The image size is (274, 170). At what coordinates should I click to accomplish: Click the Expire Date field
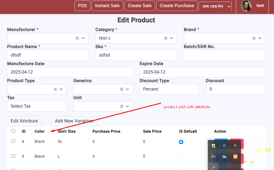coord(202,72)
